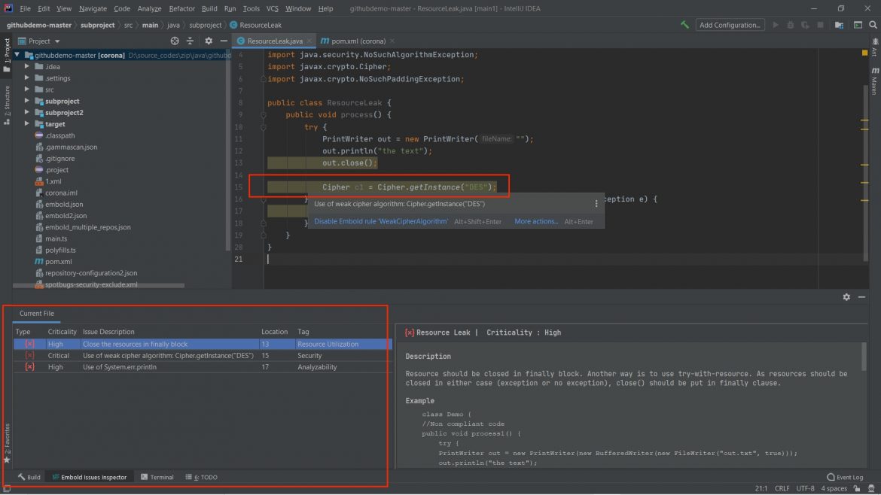Screen dimensions: 881x495
Task: Open Search Everywhere with the magnifier icon
Action: pyautogui.click(x=874, y=23)
